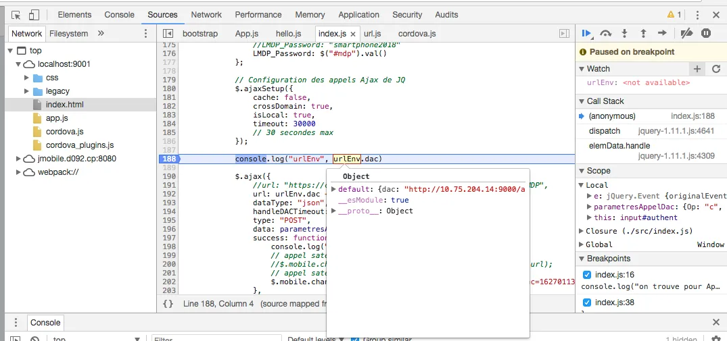Open app.js in the file tree
727x341 pixels.
(x=57, y=118)
